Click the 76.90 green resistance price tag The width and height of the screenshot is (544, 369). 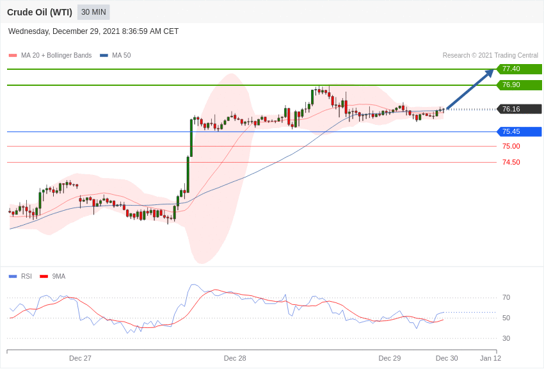(x=519, y=85)
